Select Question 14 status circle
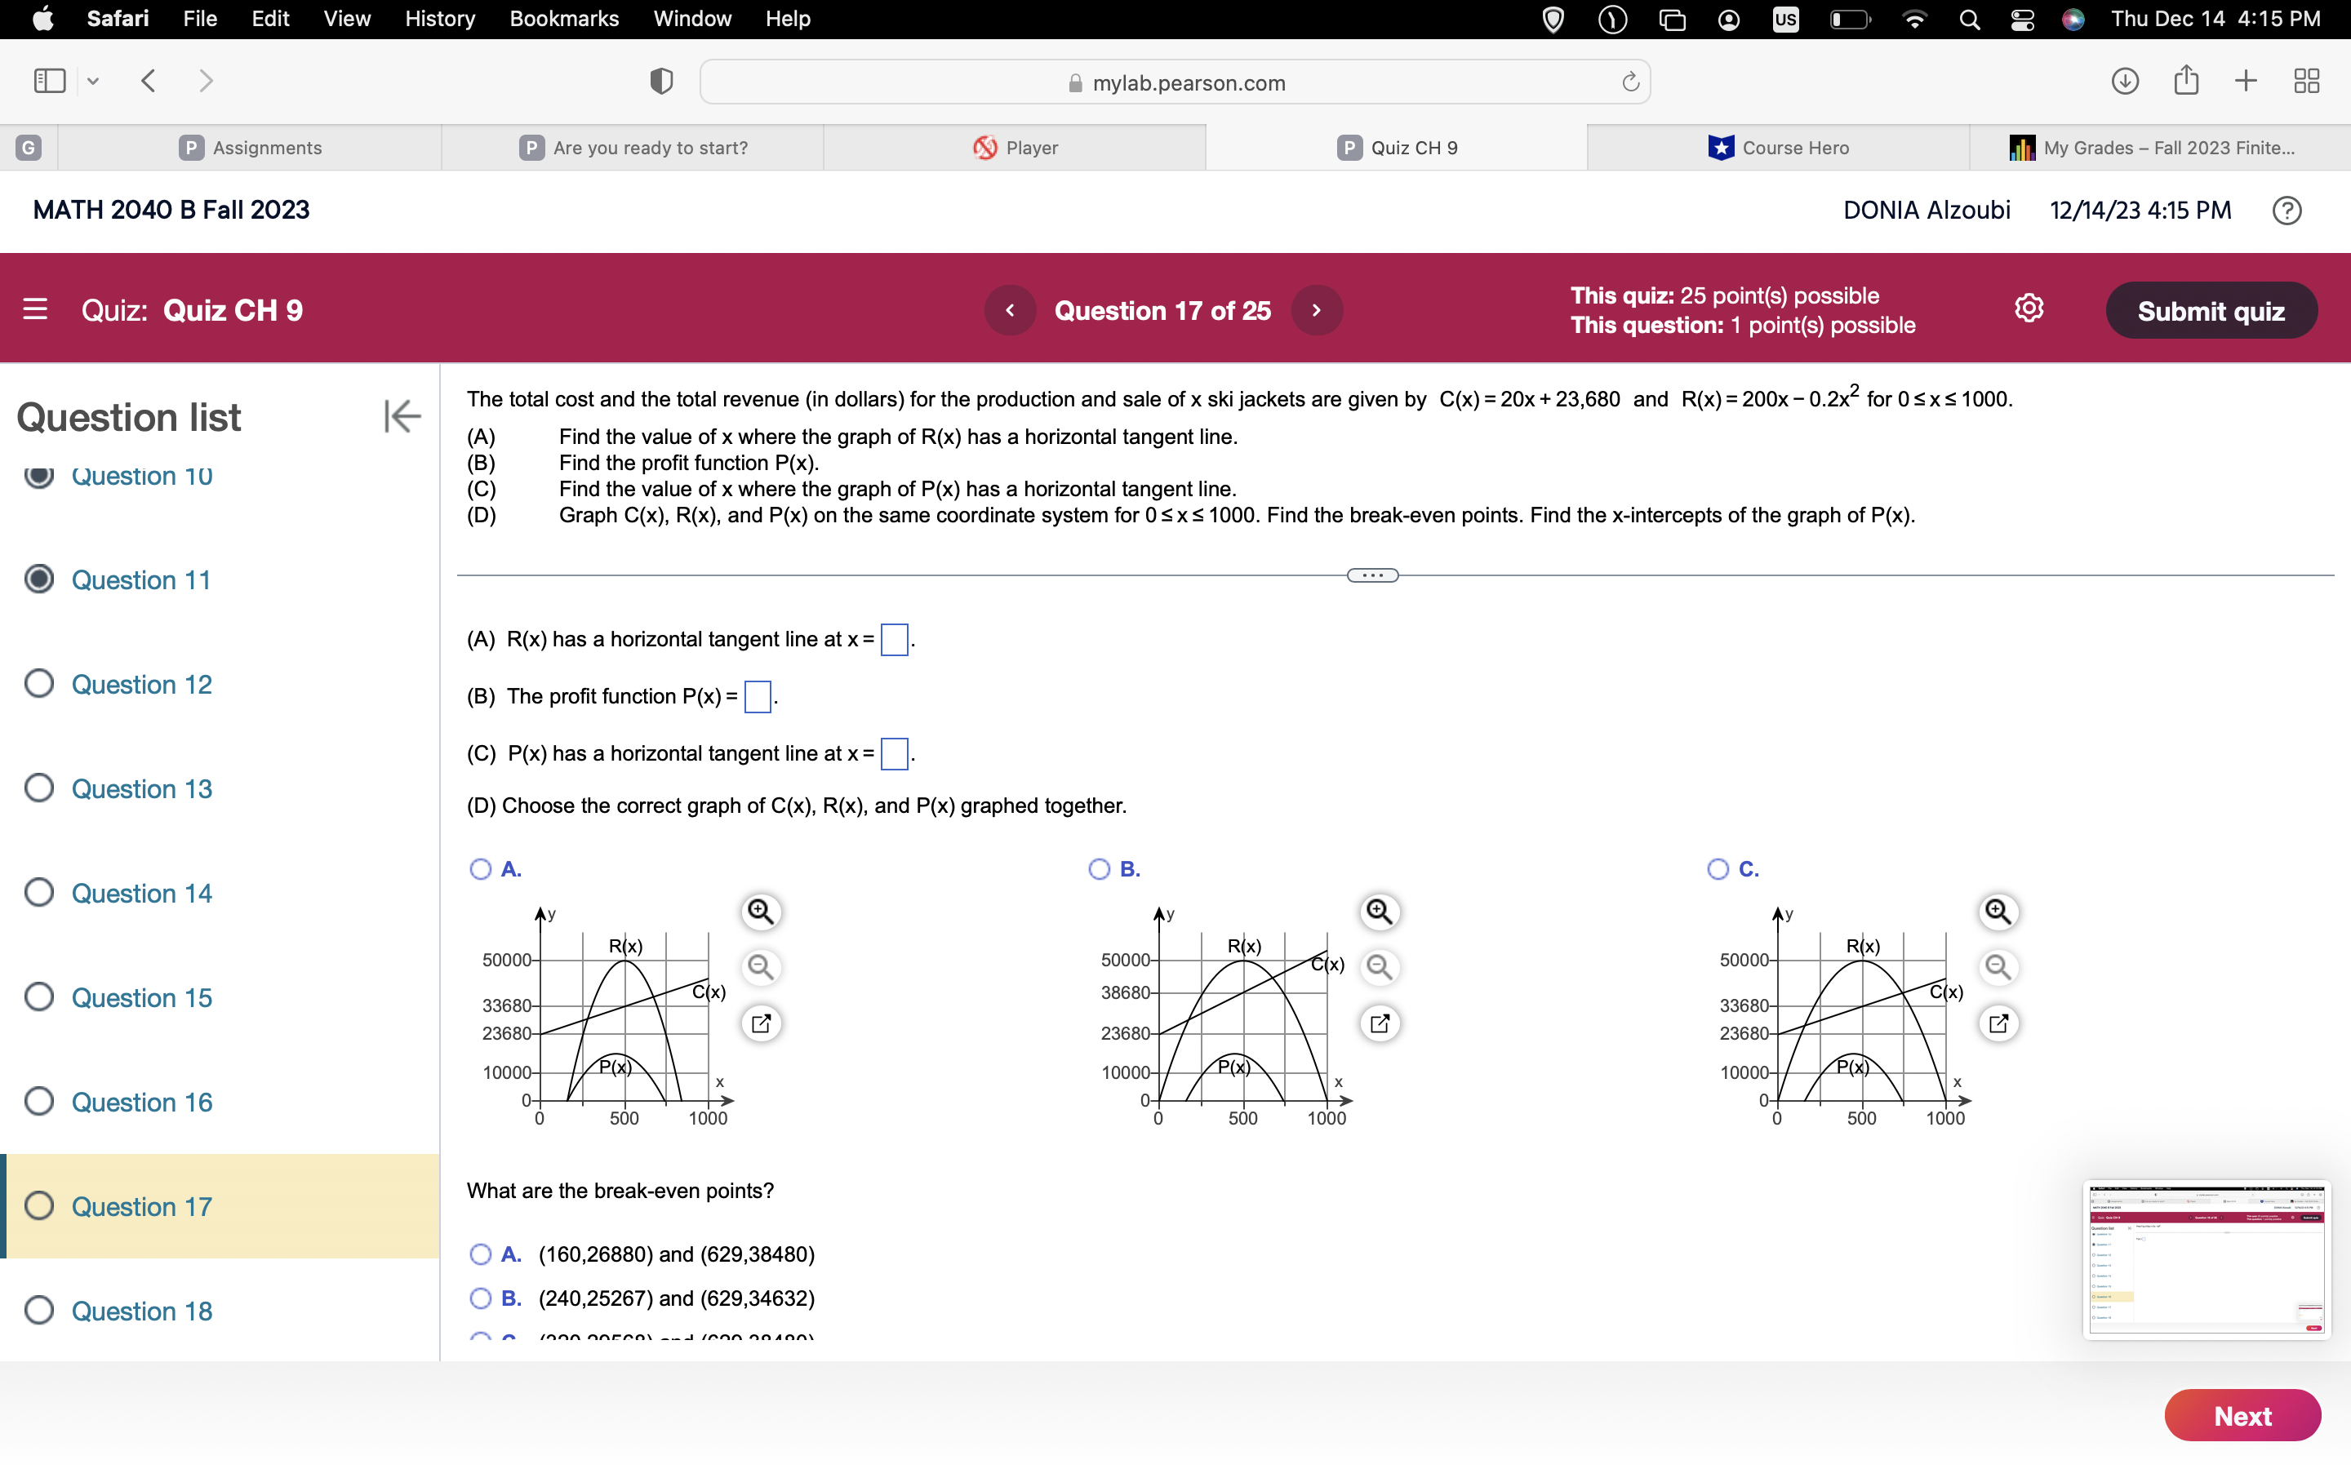Image resolution: width=2351 pixels, height=1469 pixels. pos(39,893)
